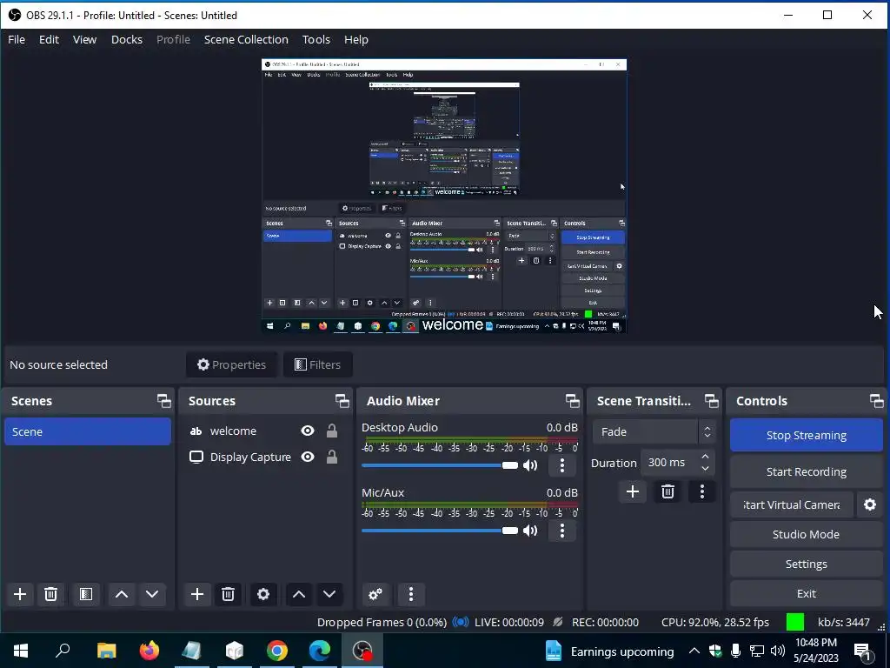Add a transition with plus icon

[x=633, y=491]
